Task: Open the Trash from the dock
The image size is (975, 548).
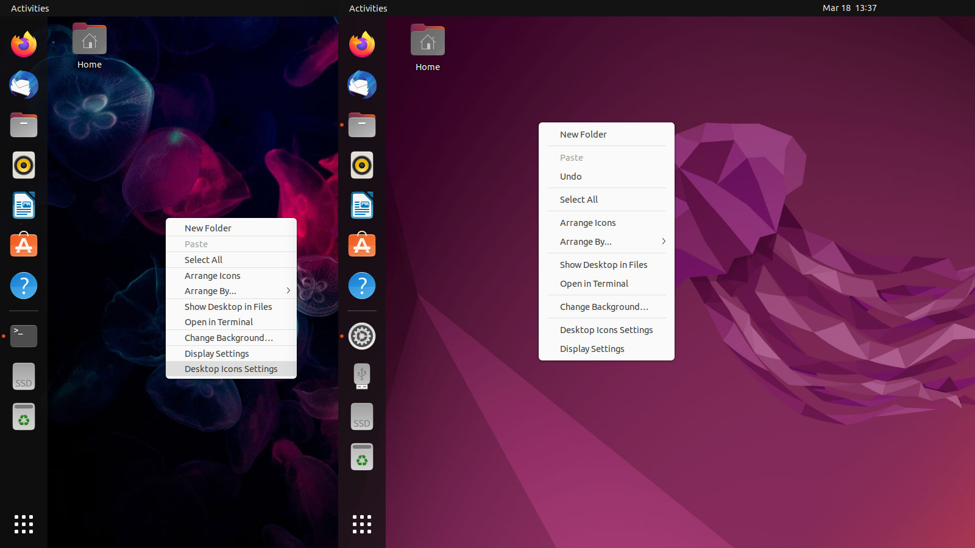Action: click(23, 416)
